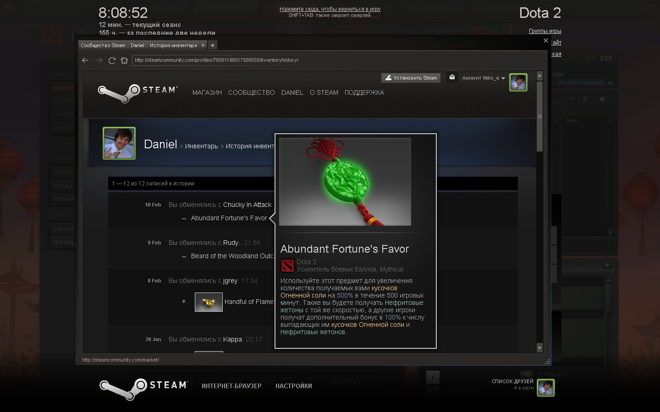The width and height of the screenshot is (660, 412).
Task: Open the 'Группы игры' link
Action: tap(545, 31)
